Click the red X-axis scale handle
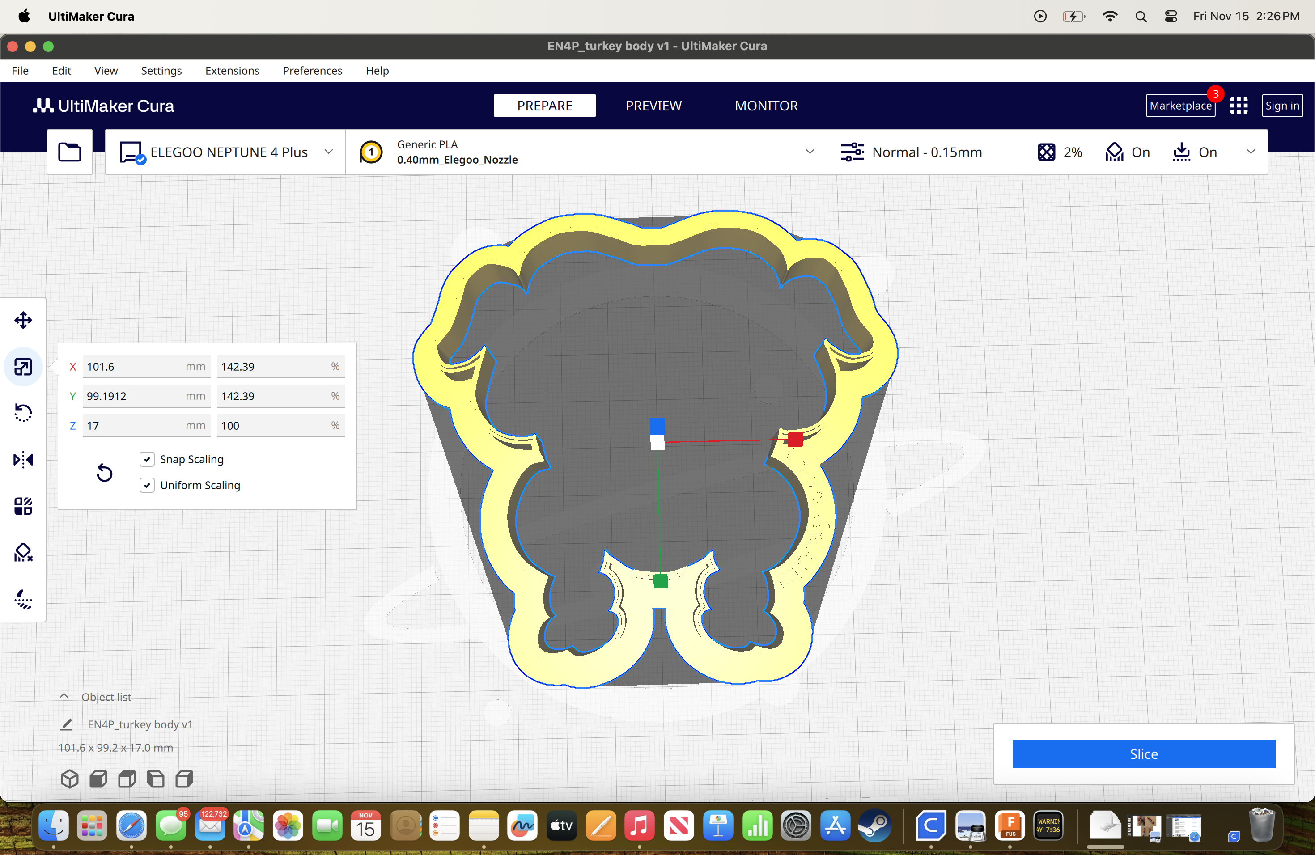 (796, 440)
